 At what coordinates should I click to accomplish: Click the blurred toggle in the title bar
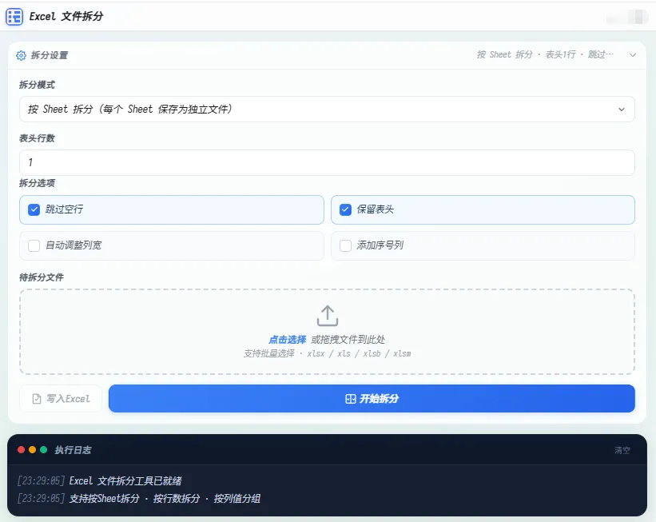(626, 17)
